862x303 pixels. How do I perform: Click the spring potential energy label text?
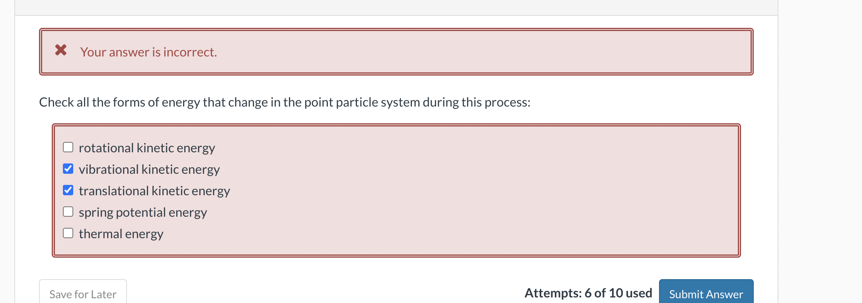[x=142, y=212]
